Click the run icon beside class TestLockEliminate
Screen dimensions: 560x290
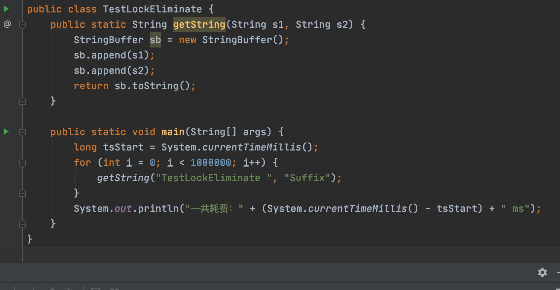pyautogui.click(x=6, y=9)
